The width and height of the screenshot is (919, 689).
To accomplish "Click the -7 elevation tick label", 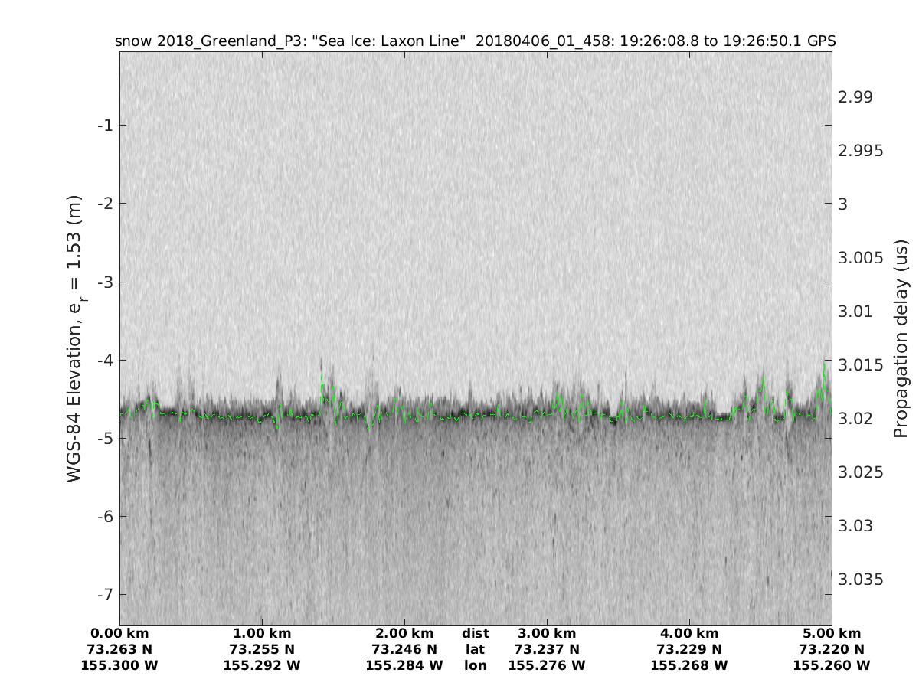I will [105, 594].
